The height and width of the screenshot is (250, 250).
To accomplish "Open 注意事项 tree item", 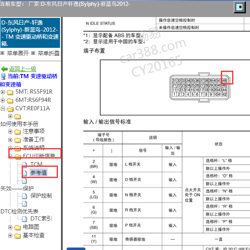I will [x=34, y=131].
